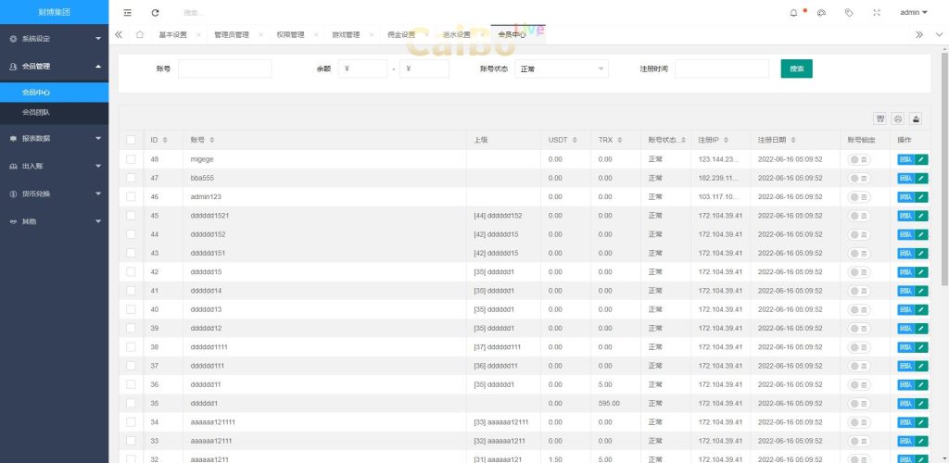This screenshot has width=949, height=463.
Task: Go to the home tab icon
Action: 139,34
